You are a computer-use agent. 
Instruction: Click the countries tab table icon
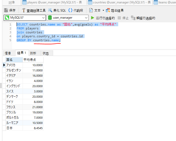click(90, 2)
